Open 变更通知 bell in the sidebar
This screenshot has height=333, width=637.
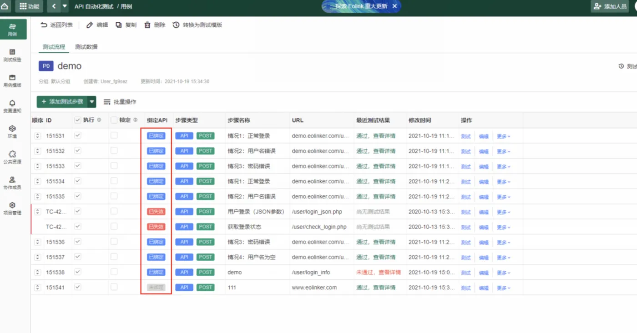click(13, 106)
